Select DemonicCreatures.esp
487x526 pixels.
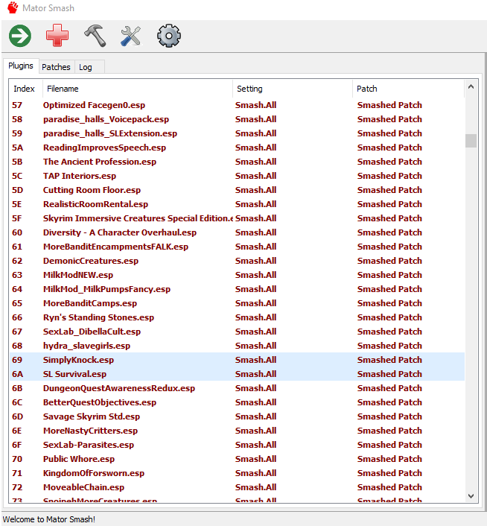237,261
